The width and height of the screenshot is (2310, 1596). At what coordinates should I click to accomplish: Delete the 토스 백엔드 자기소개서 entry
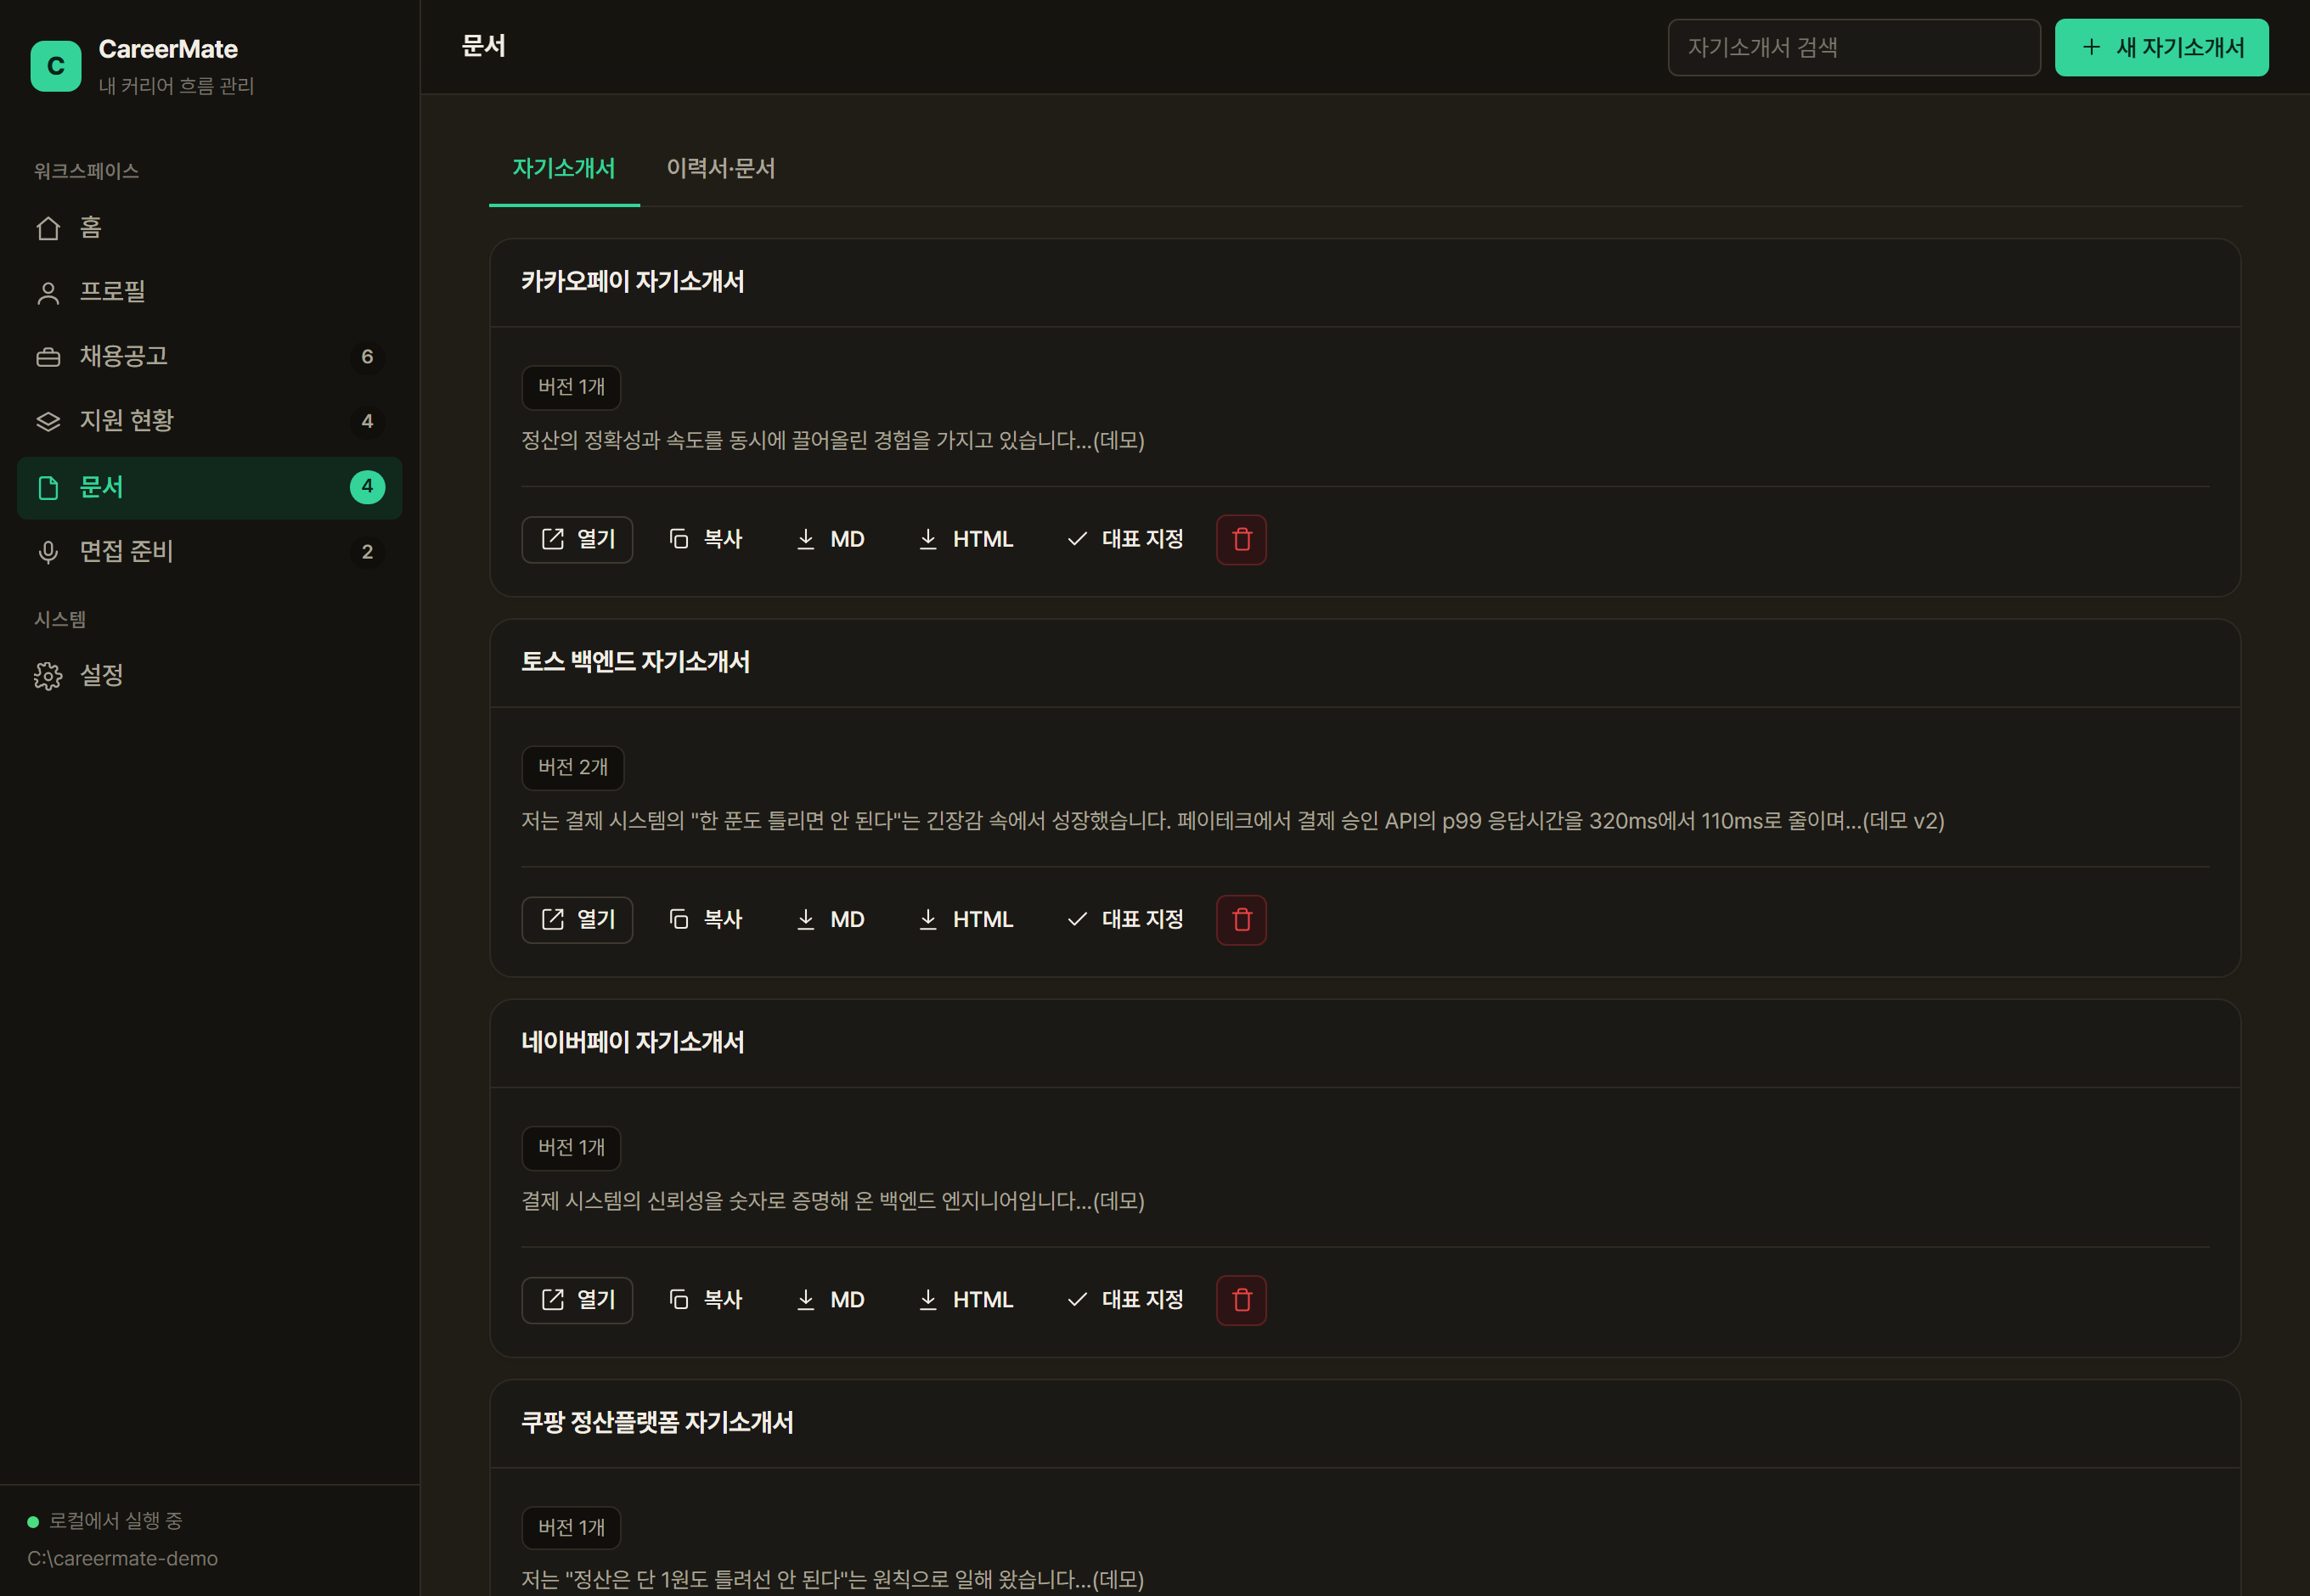click(1241, 919)
